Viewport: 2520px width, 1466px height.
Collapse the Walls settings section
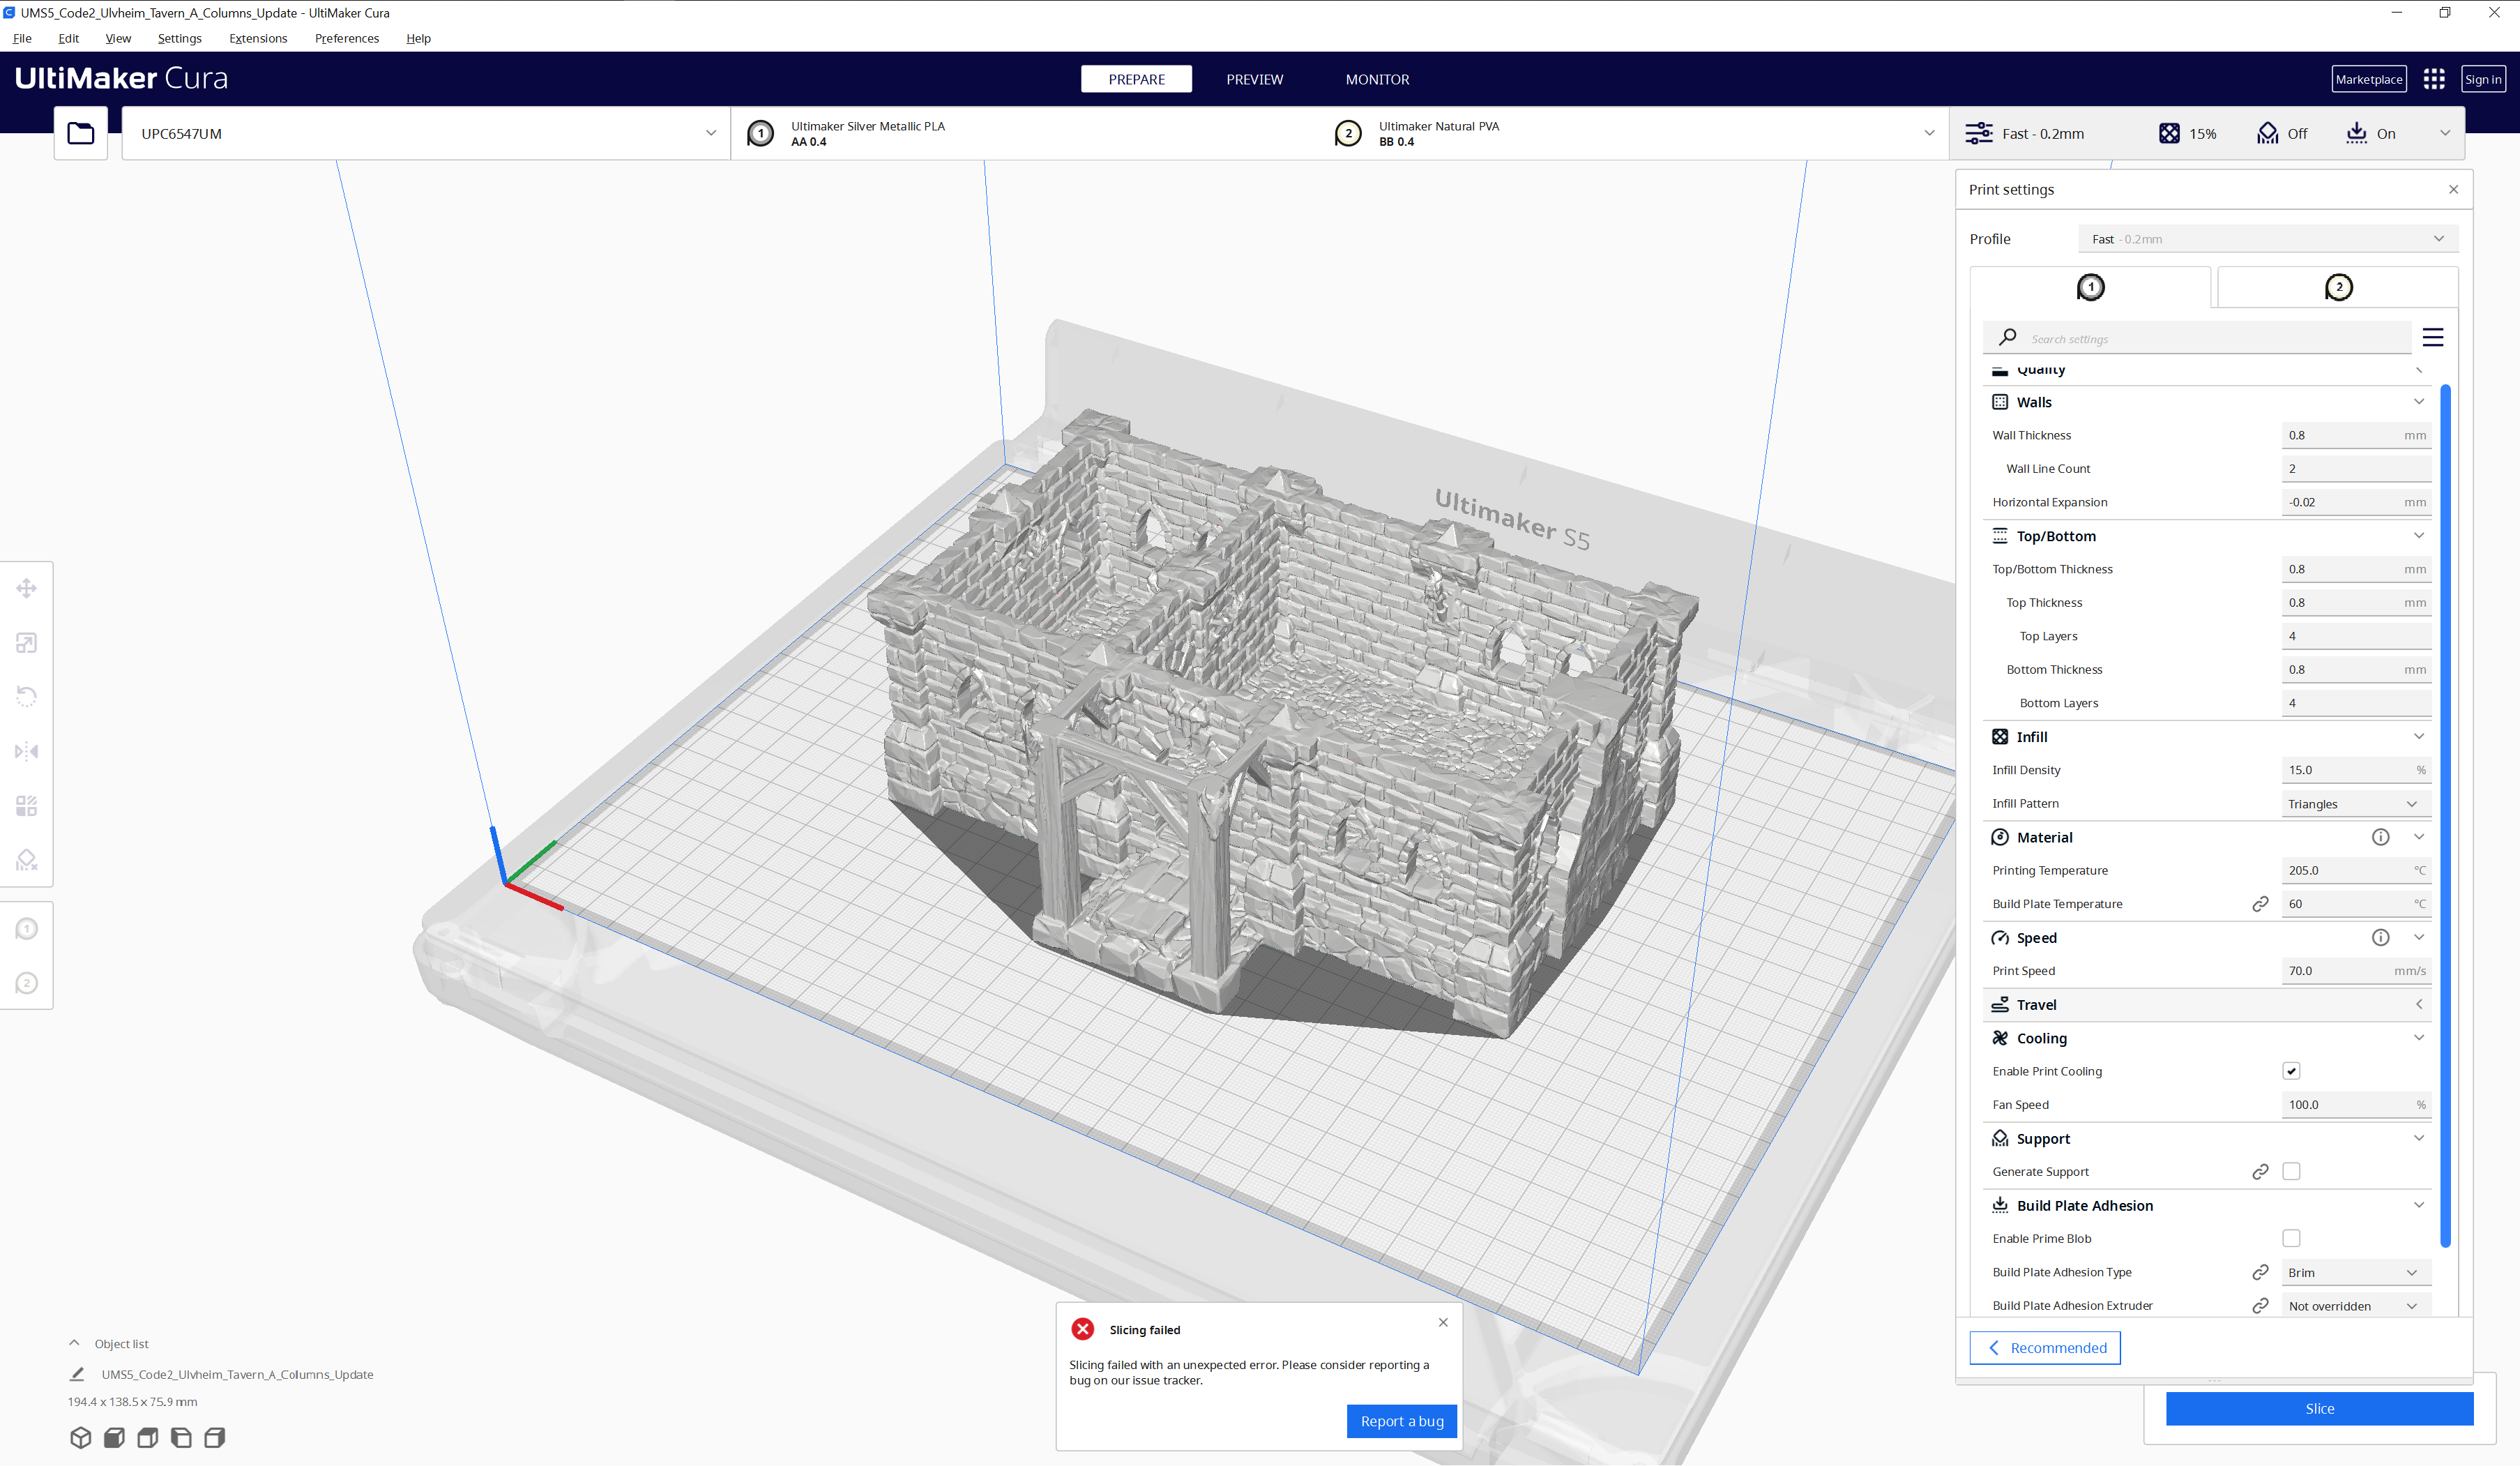tap(2419, 401)
